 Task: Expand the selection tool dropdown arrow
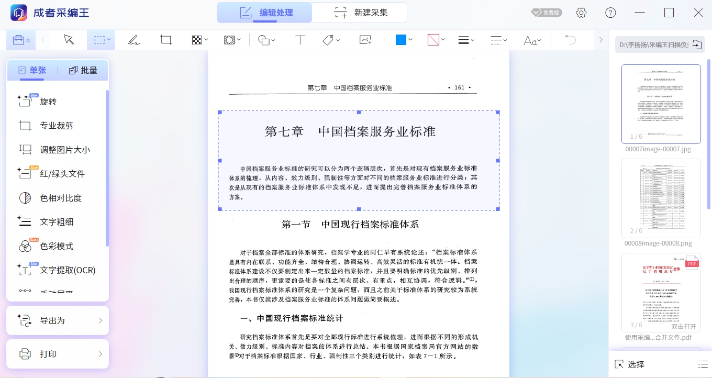(109, 40)
